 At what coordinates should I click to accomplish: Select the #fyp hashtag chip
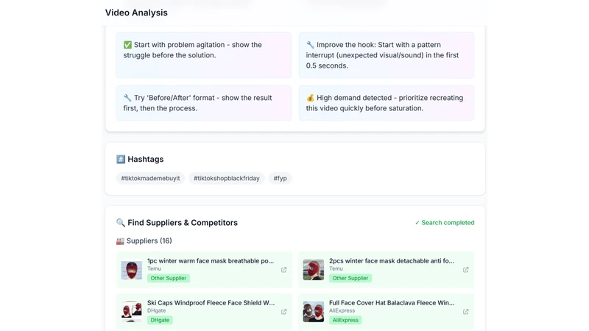click(x=280, y=178)
